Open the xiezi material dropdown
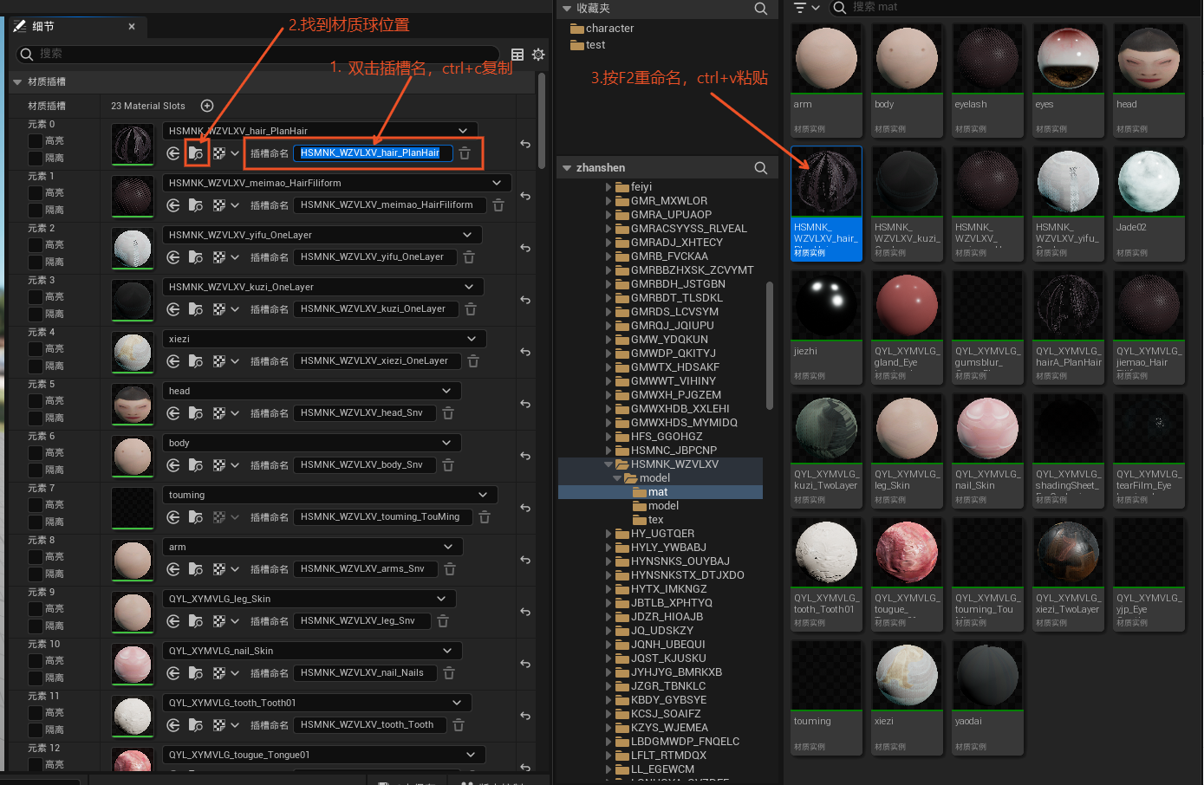This screenshot has height=785, width=1204. (472, 339)
